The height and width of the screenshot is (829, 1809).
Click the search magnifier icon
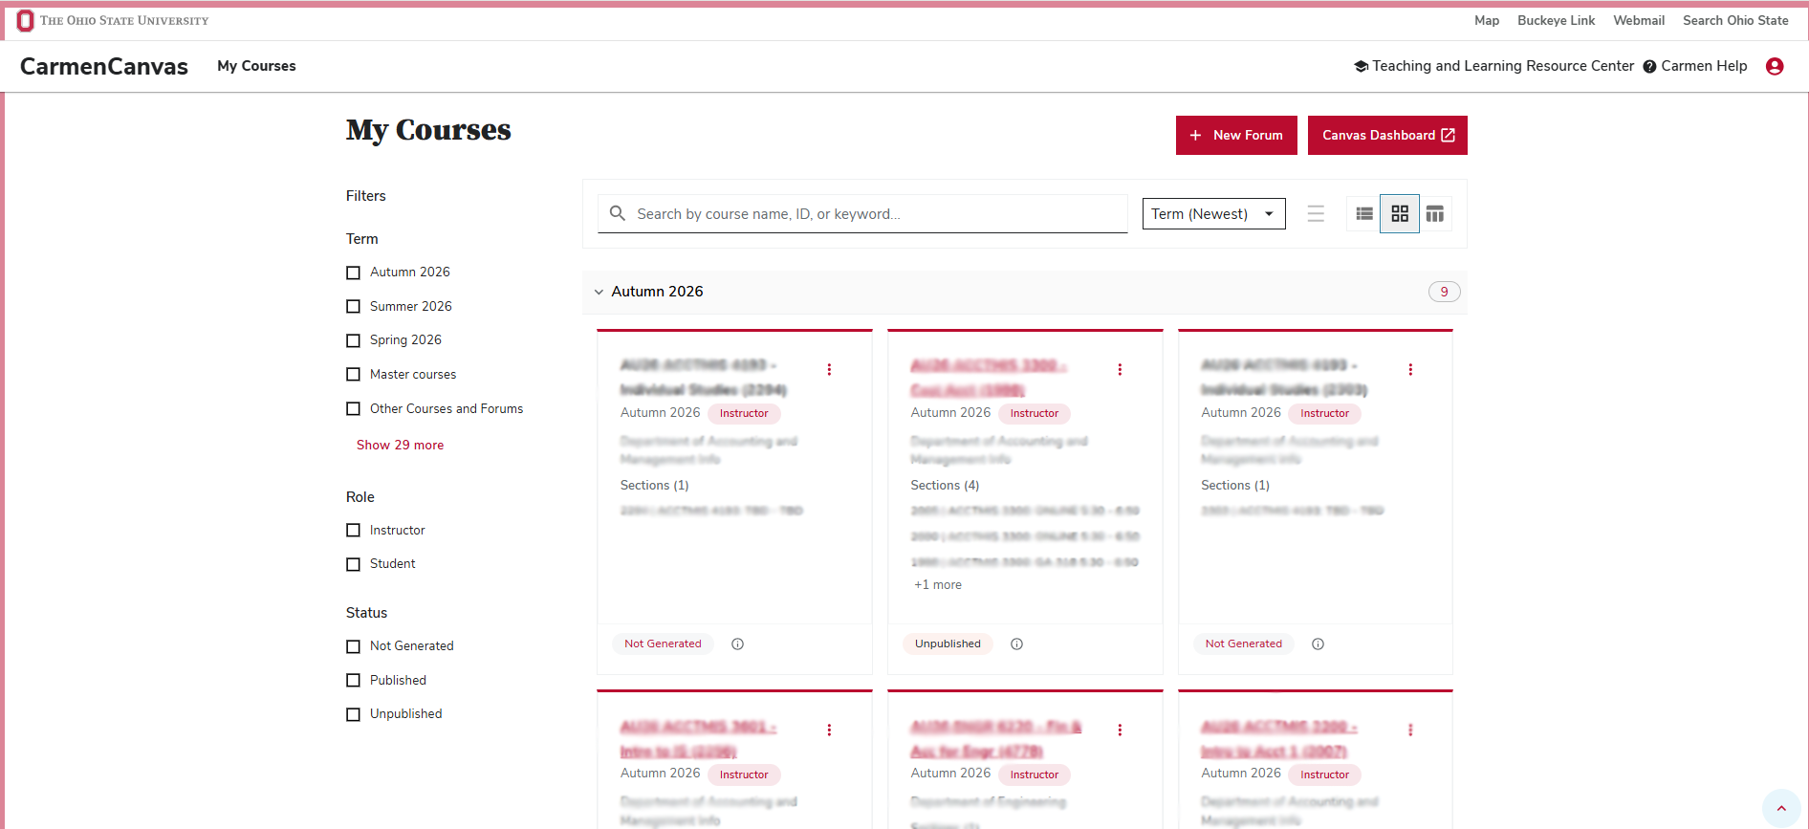pos(618,213)
